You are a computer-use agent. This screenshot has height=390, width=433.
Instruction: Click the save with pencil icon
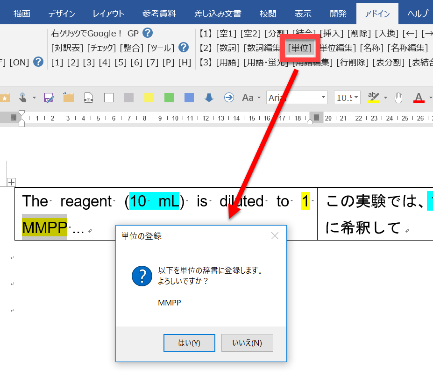point(49,97)
